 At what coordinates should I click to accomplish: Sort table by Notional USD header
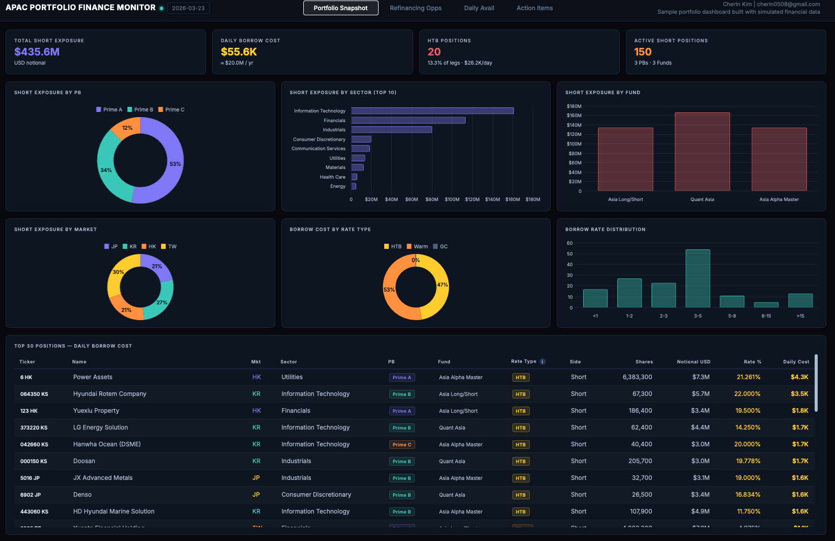point(694,362)
